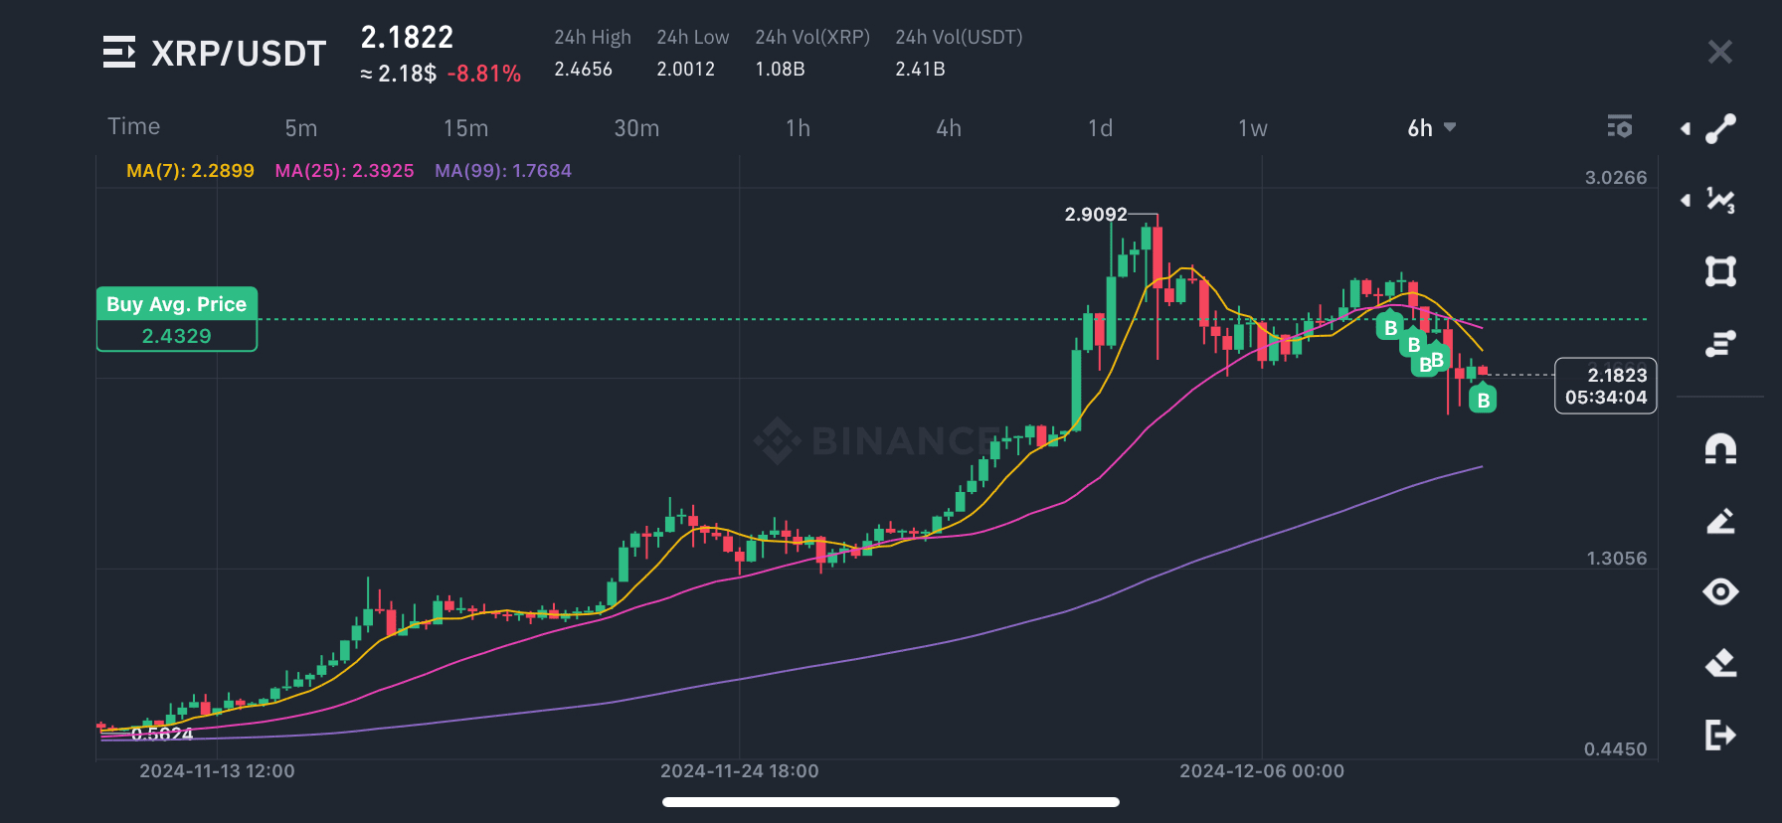Toggle the MA(99) indicator label
Screen dimensions: 1782x823
[x=503, y=170]
